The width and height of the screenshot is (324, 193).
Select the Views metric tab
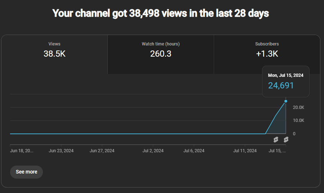[54, 54]
